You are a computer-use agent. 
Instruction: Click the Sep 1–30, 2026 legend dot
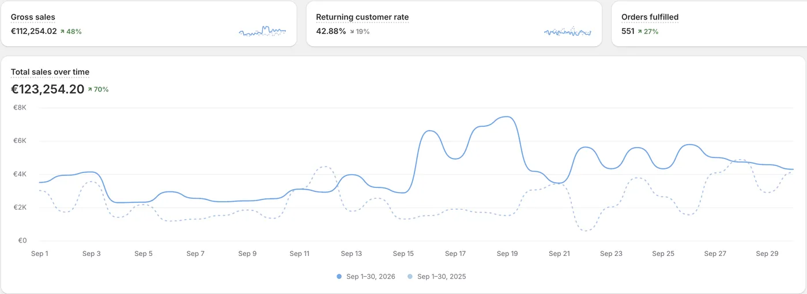[x=339, y=277]
